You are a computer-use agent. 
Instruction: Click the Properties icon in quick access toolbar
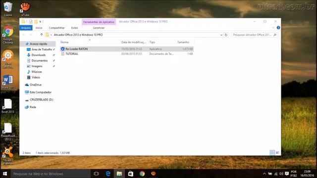tap(31, 22)
